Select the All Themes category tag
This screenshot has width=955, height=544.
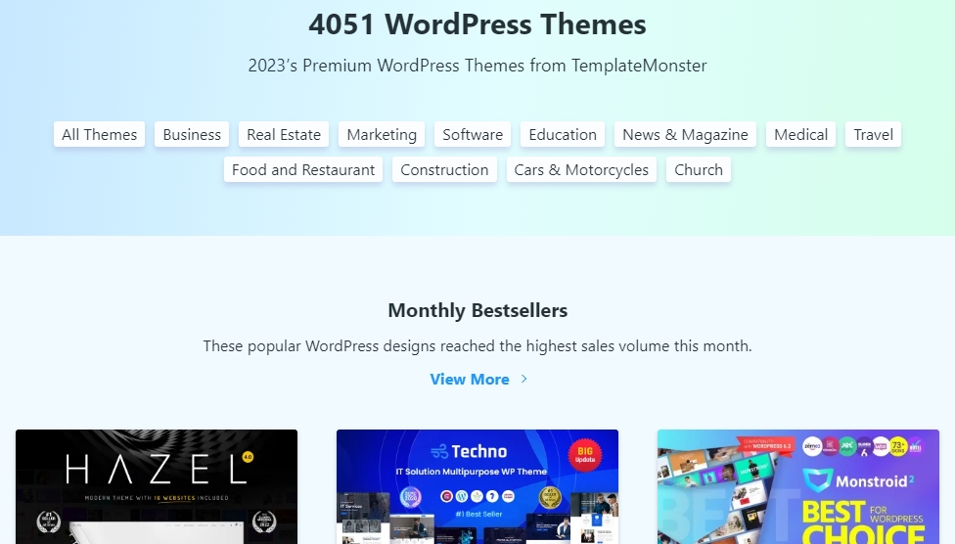coord(99,135)
